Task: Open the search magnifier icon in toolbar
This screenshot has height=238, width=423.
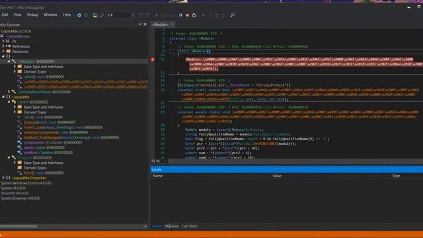Action: [x=232, y=15]
